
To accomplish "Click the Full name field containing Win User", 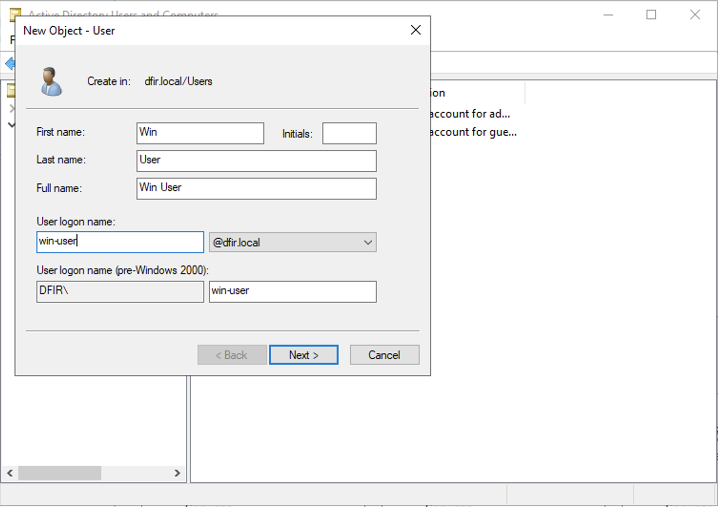I will pyautogui.click(x=256, y=189).
